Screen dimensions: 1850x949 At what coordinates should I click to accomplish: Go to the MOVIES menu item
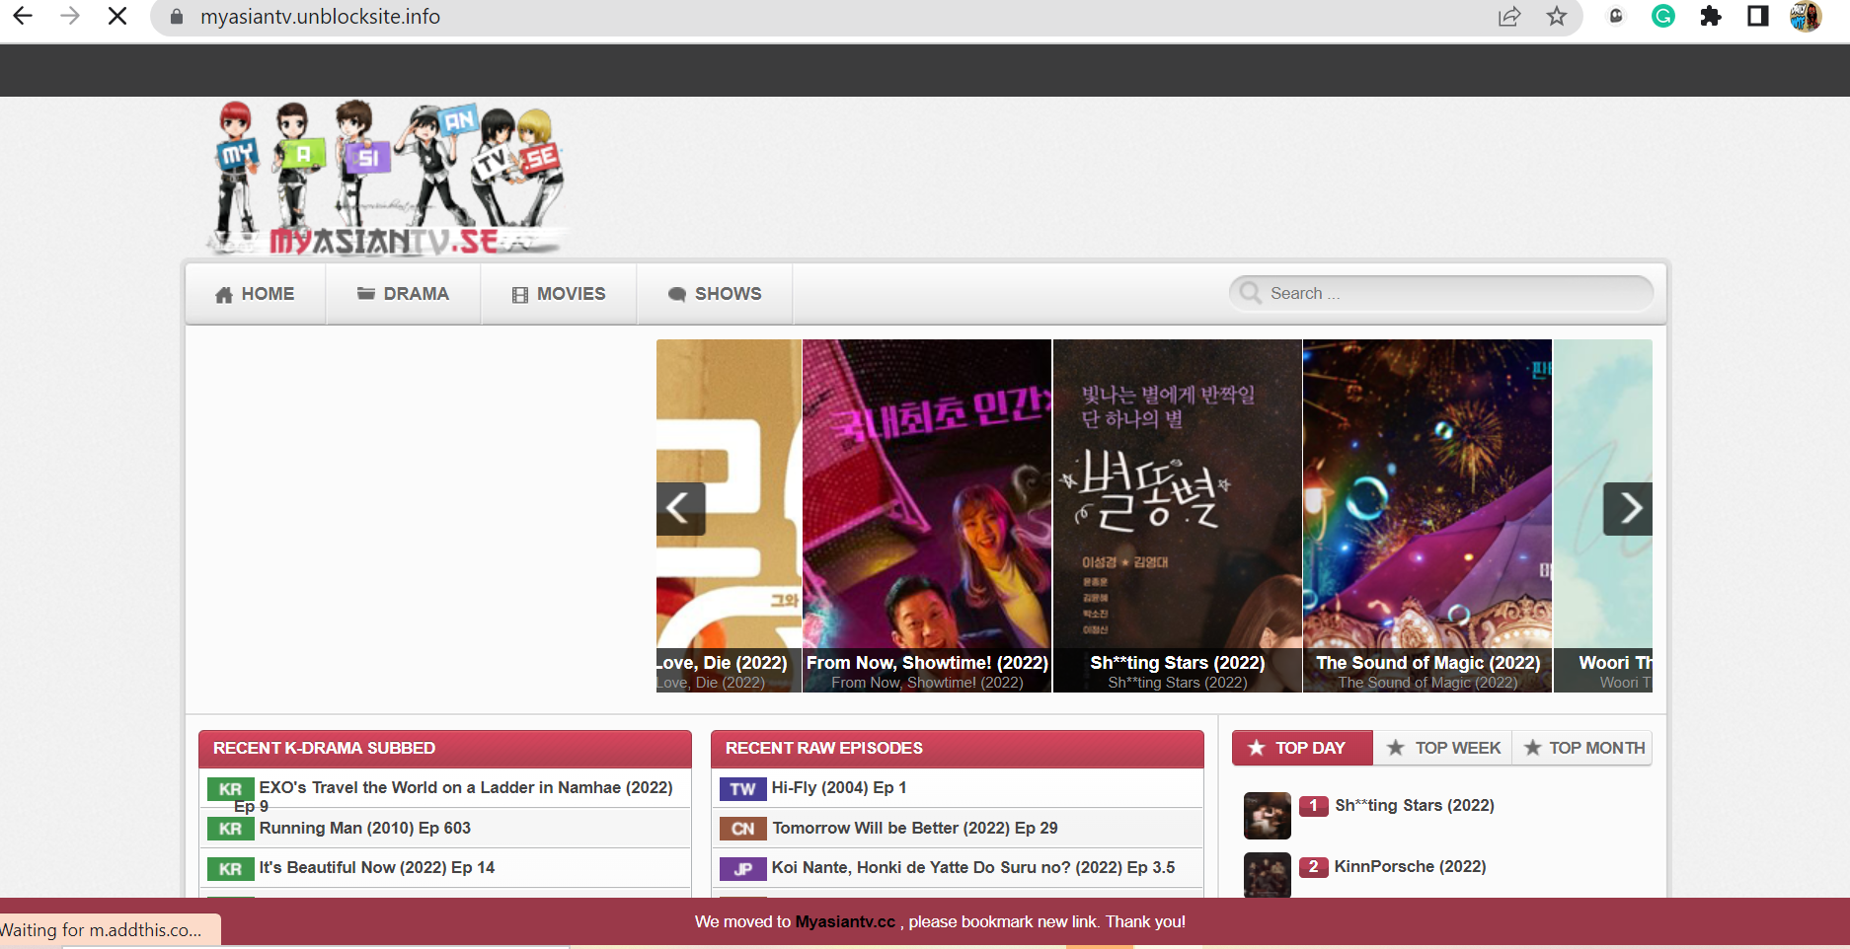pyautogui.click(x=559, y=294)
